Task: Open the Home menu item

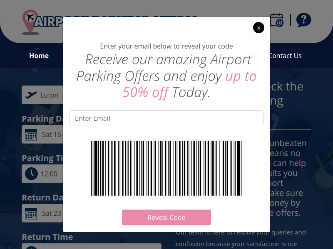Action: tap(39, 56)
